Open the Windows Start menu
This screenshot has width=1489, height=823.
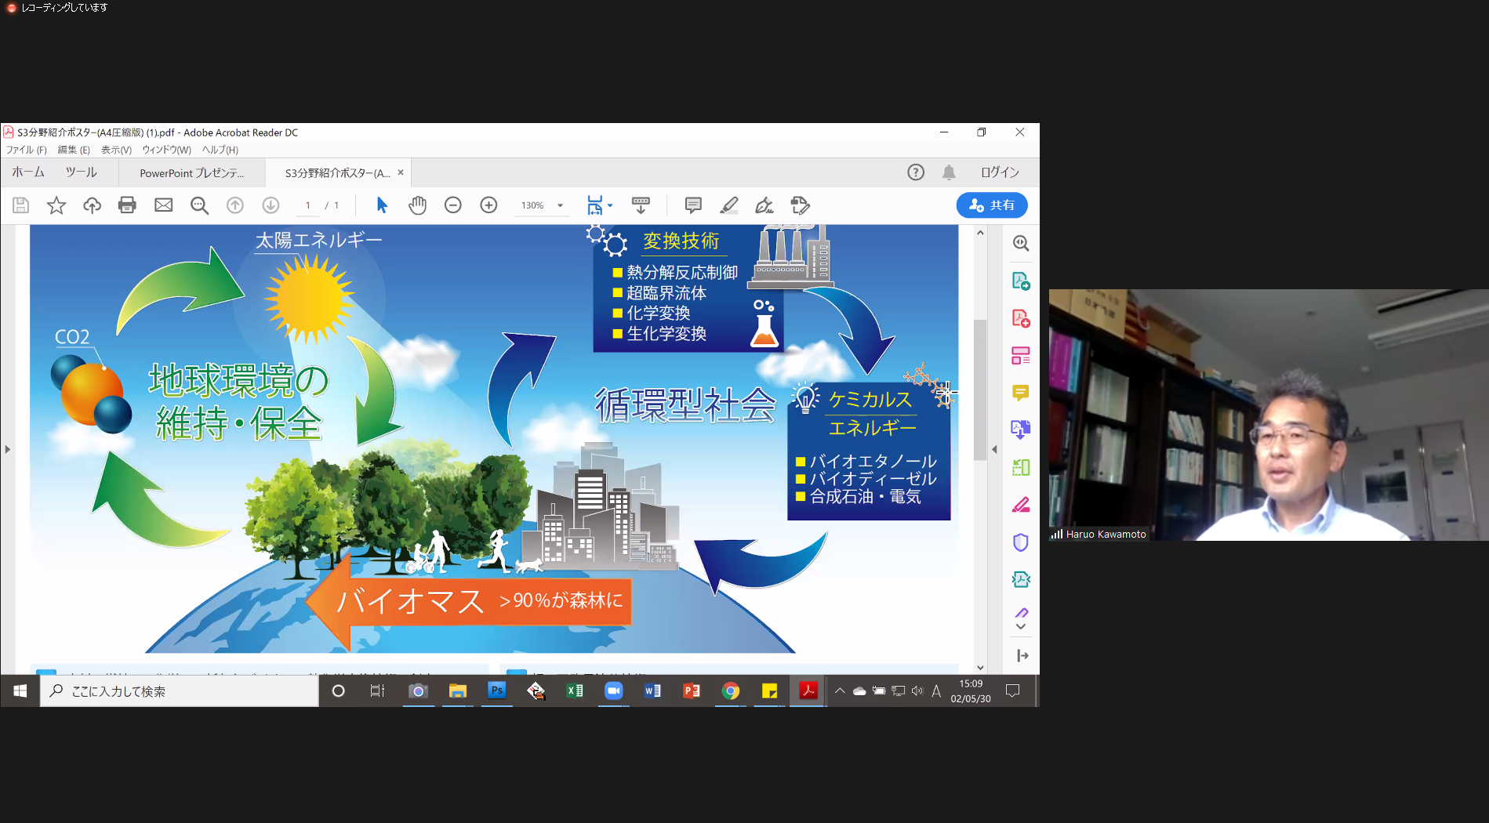pos(20,691)
